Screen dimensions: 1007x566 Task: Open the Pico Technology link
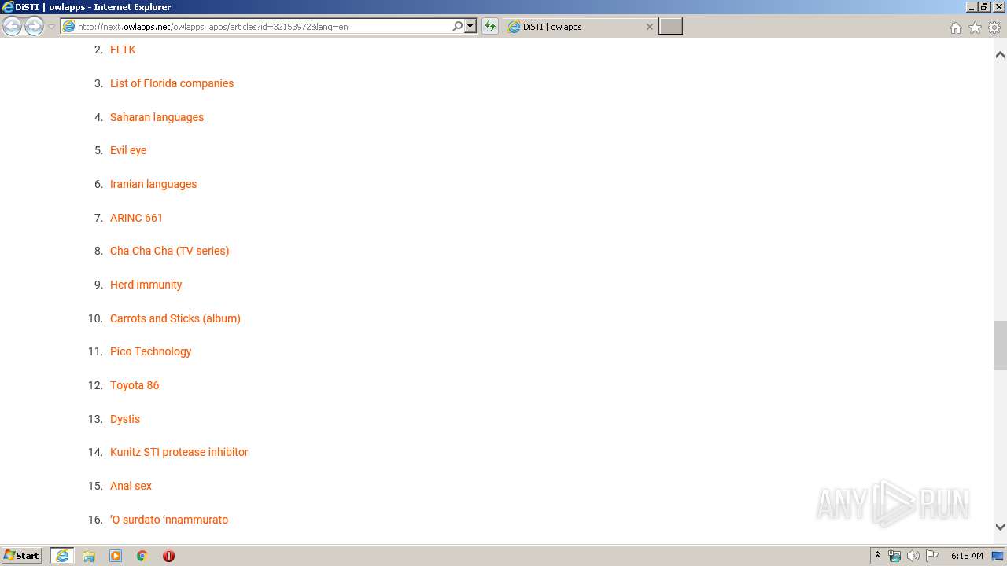tap(150, 351)
